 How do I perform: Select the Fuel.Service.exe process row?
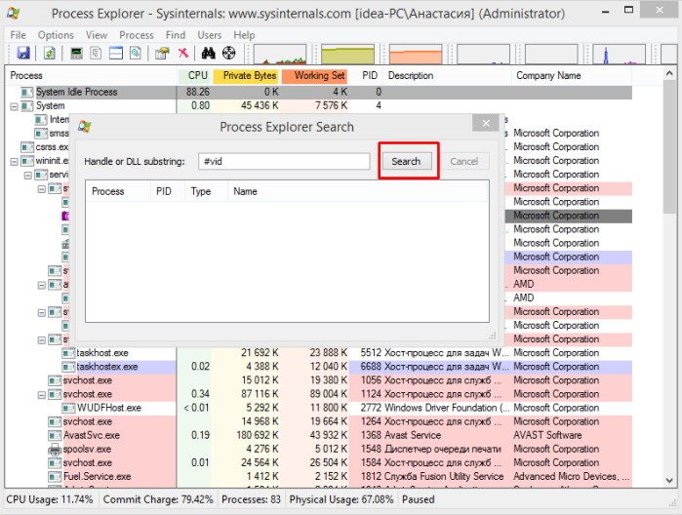pyautogui.click(x=319, y=477)
